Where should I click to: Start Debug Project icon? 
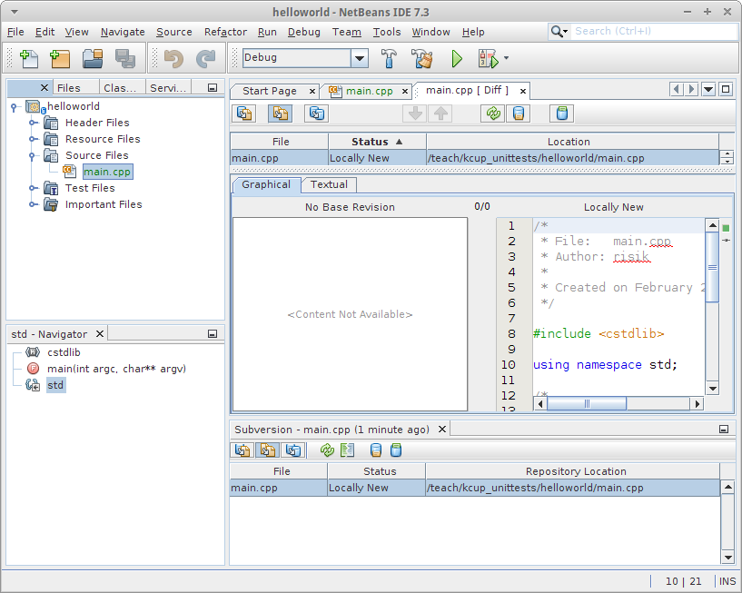(x=488, y=58)
